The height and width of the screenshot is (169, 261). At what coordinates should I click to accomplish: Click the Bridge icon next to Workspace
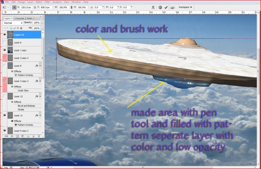tap(173, 7)
